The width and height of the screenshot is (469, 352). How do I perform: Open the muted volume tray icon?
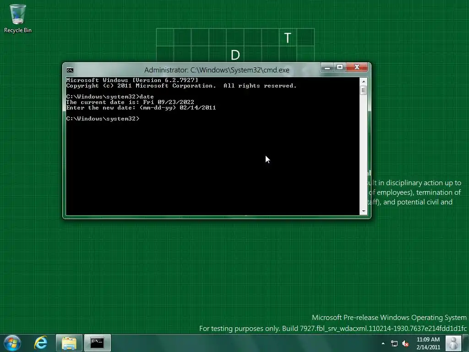pos(405,343)
